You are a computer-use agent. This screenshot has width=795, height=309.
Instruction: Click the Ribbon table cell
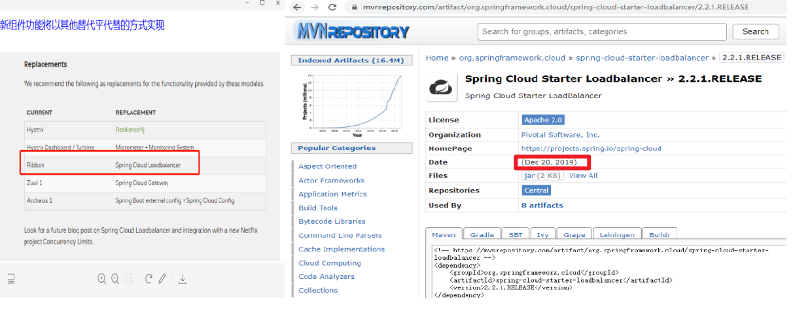[x=35, y=165]
